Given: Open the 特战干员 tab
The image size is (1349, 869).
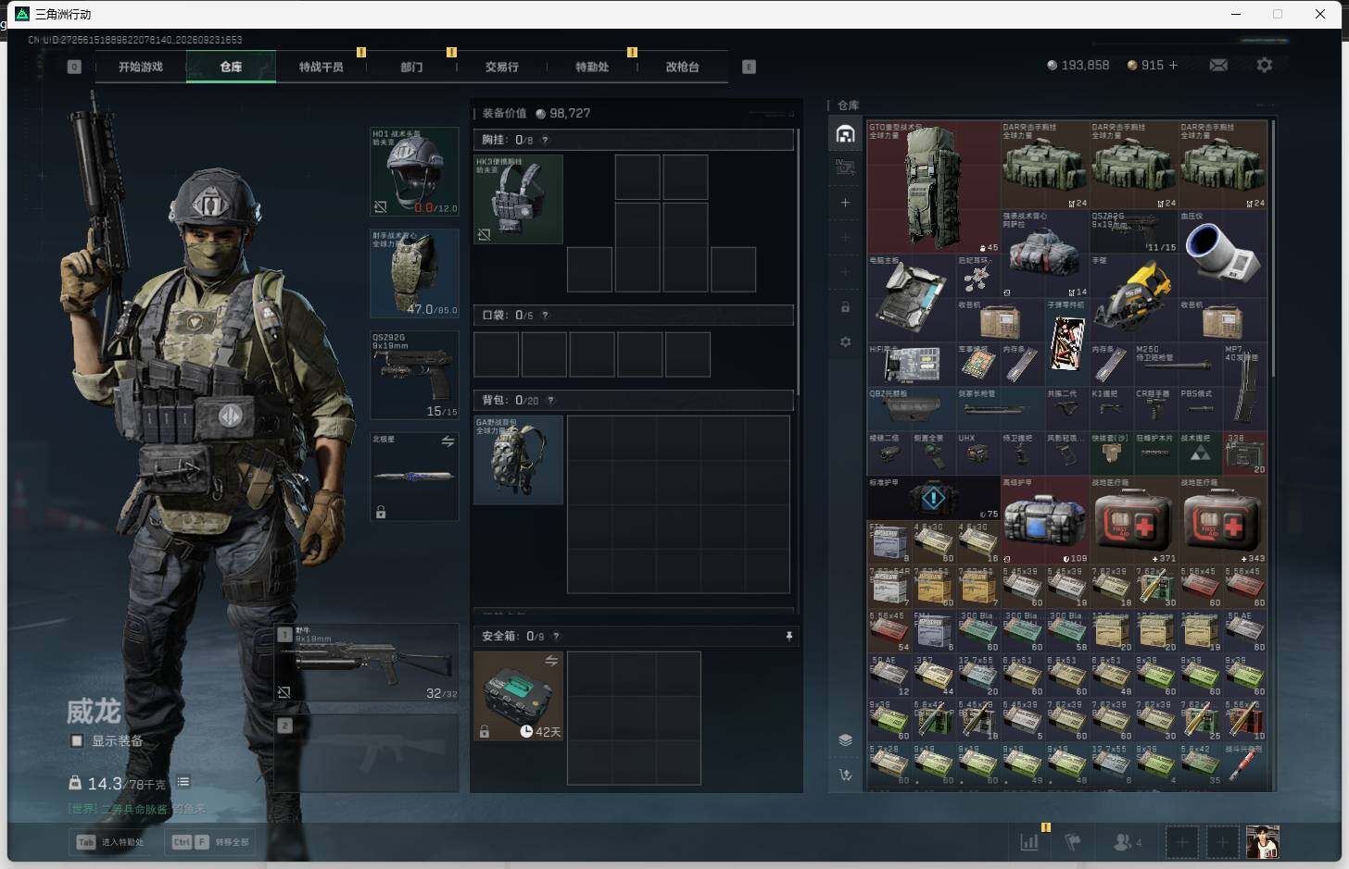Looking at the screenshot, I should pyautogui.click(x=321, y=67).
